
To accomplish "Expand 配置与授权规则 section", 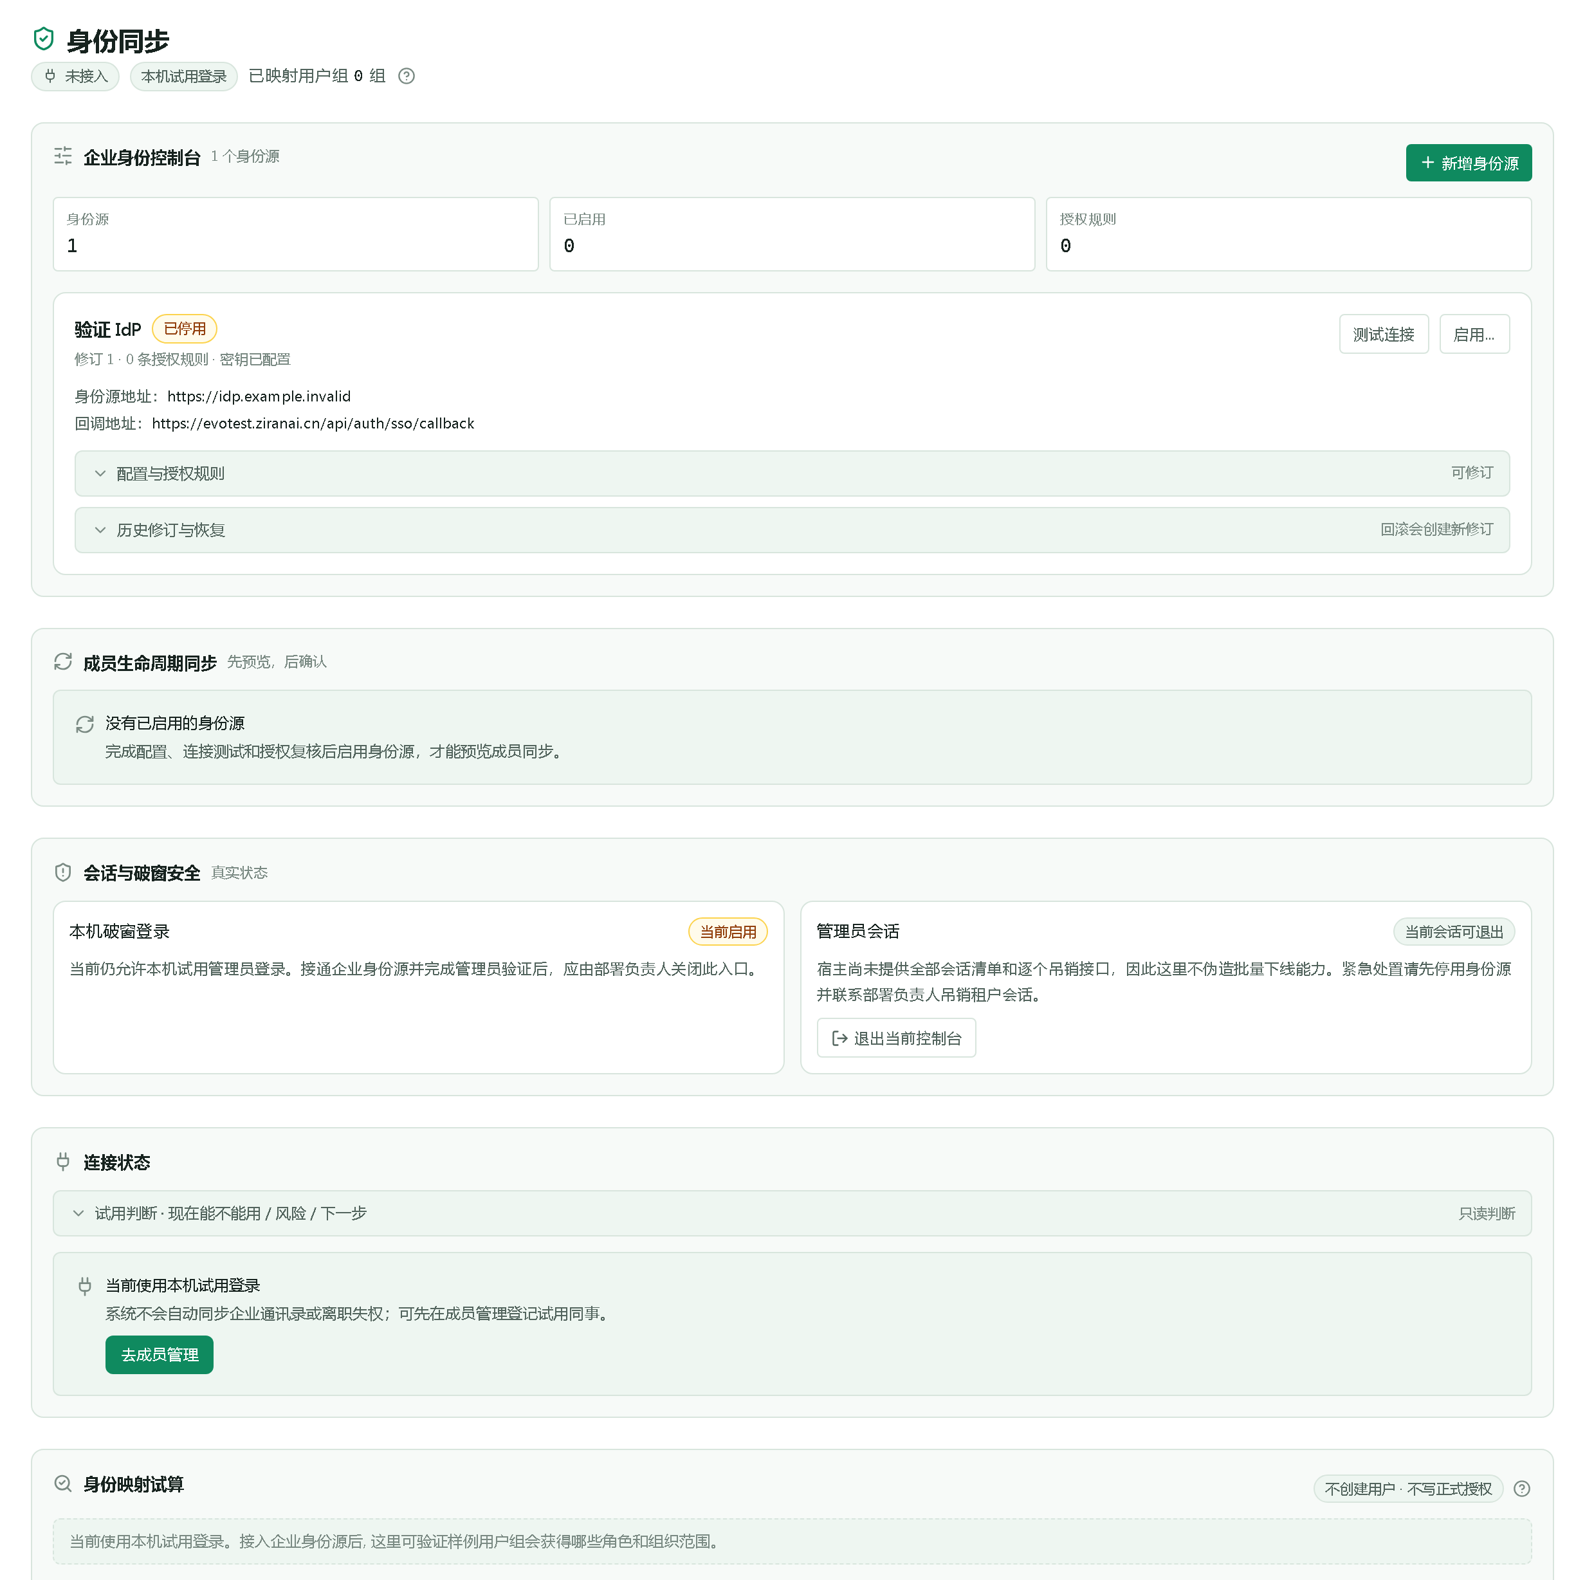I will (x=792, y=473).
